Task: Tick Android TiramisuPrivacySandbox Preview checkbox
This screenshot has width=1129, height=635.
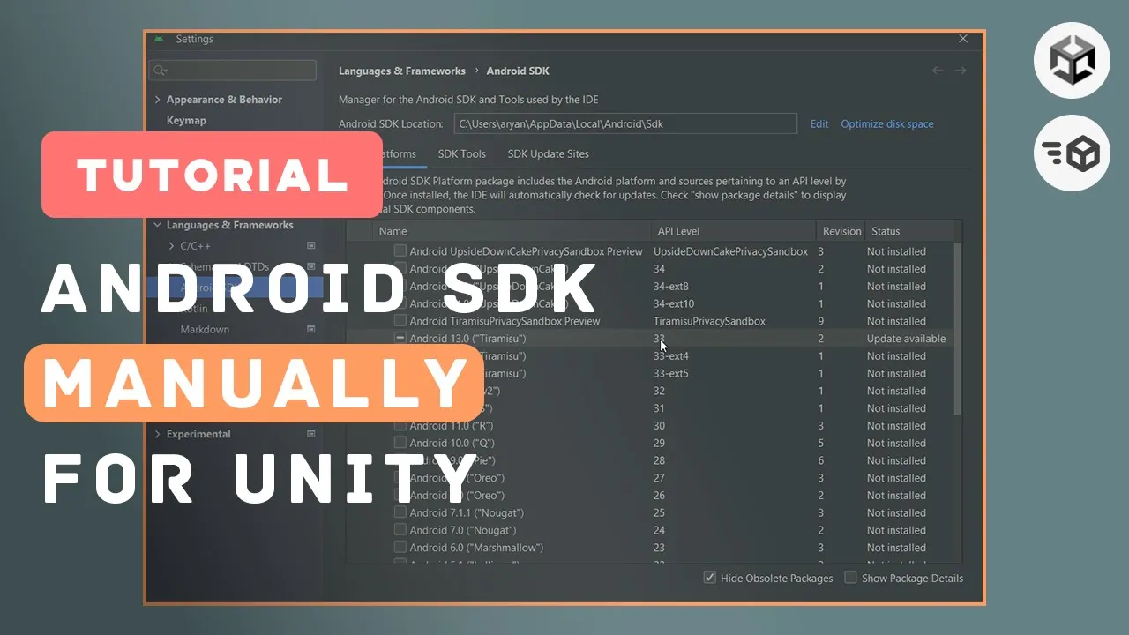Action: [x=400, y=321]
